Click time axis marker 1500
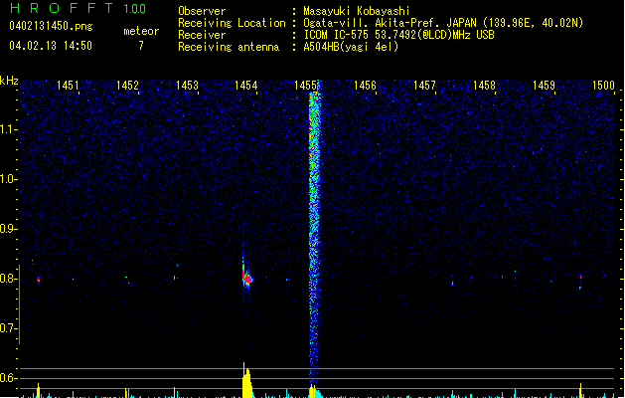Viewport: 625px width, 398px height. (603, 86)
